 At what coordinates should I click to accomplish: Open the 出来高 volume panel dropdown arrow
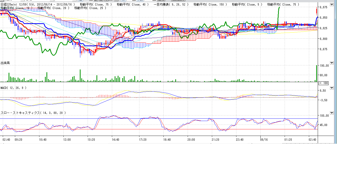click(x=332, y=63)
